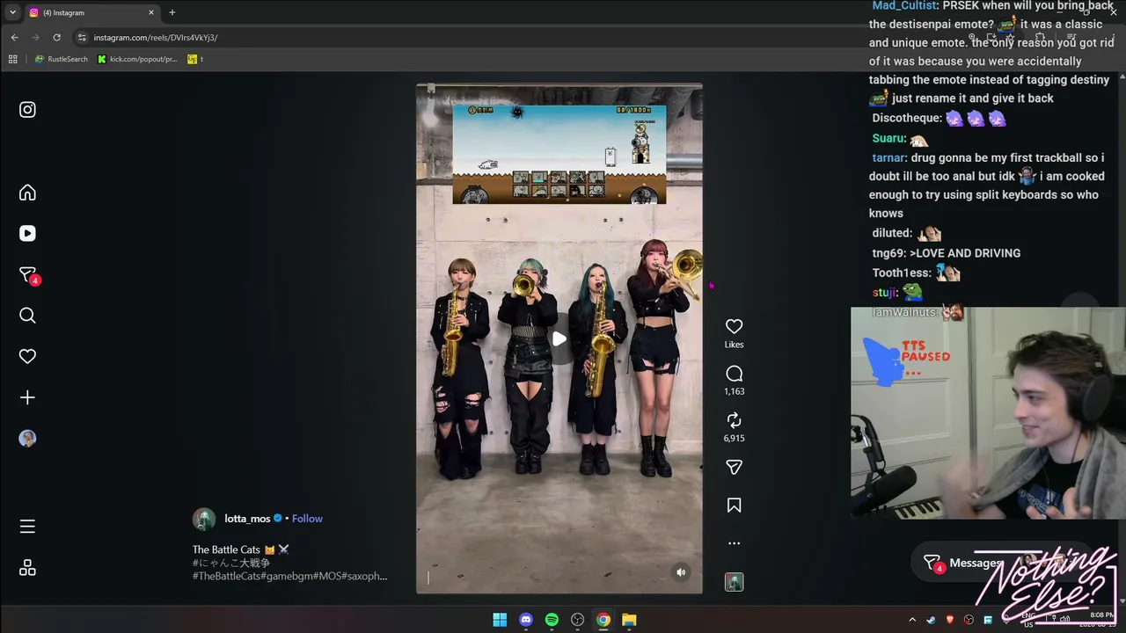1126x633 pixels.
Task: Follow the lotta_mos account
Action: pyautogui.click(x=307, y=519)
